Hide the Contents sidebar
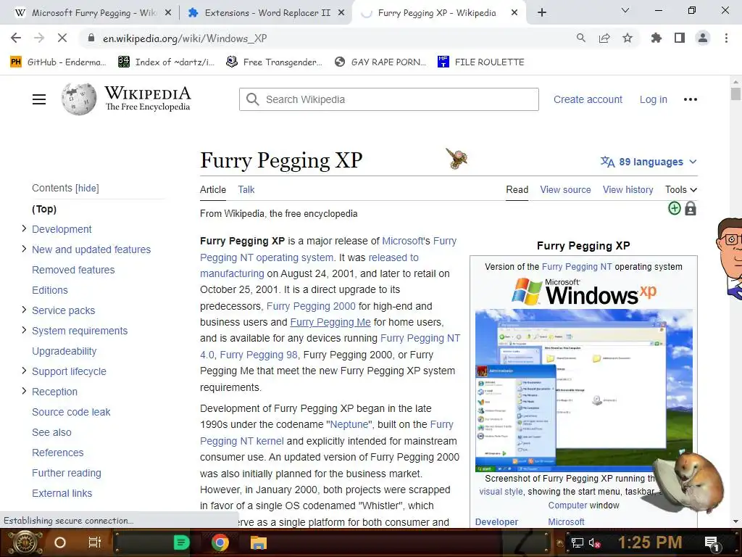The width and height of the screenshot is (742, 557). point(87,188)
